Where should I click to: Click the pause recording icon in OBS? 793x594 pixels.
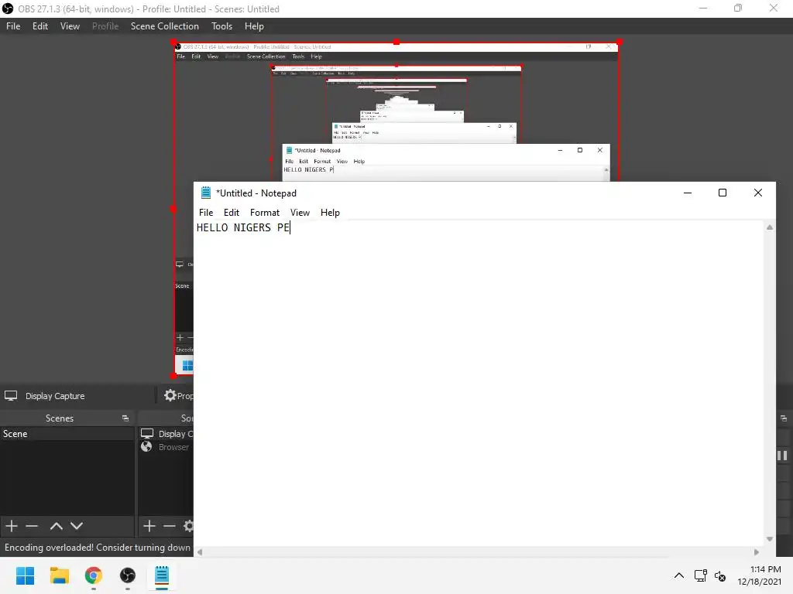(x=782, y=456)
